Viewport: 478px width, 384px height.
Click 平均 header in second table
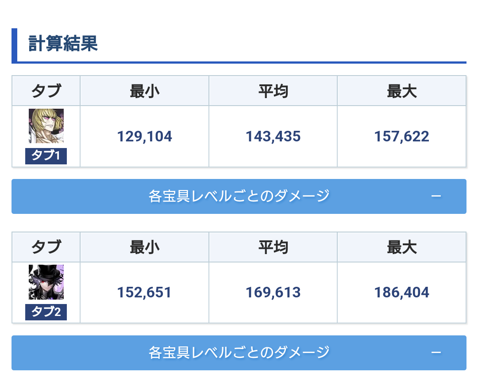tap(273, 247)
